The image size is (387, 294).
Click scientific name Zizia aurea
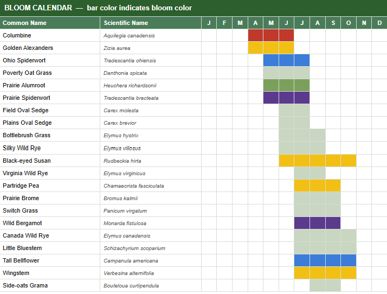117,48
